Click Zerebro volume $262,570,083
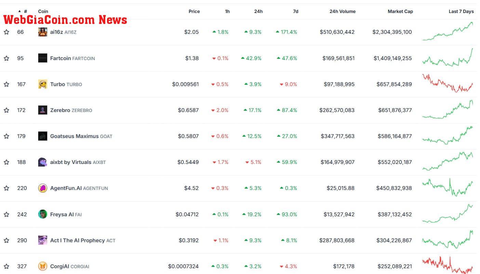 pyautogui.click(x=337, y=110)
